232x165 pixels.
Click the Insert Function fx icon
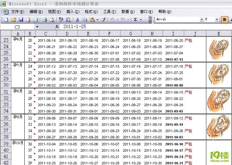pyautogui.click(x=57, y=27)
